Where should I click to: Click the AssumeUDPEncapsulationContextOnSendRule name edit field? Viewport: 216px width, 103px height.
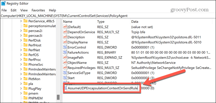pyautogui.click(x=103, y=88)
